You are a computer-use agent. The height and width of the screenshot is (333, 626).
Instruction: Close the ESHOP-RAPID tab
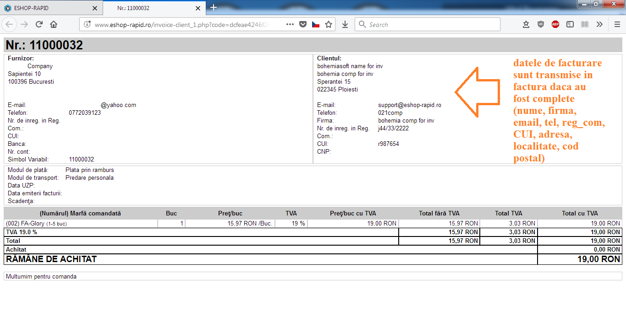coord(95,8)
